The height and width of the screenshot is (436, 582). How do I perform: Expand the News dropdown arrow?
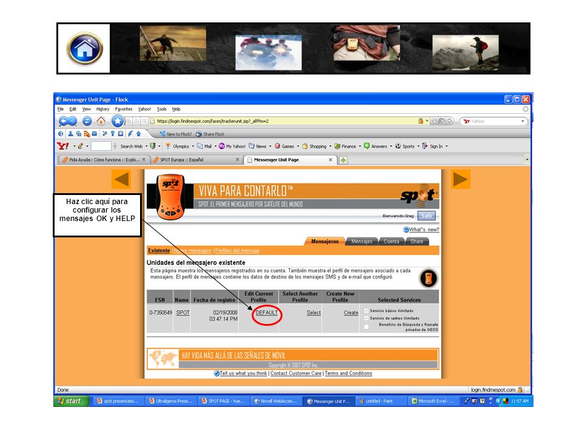(x=270, y=146)
